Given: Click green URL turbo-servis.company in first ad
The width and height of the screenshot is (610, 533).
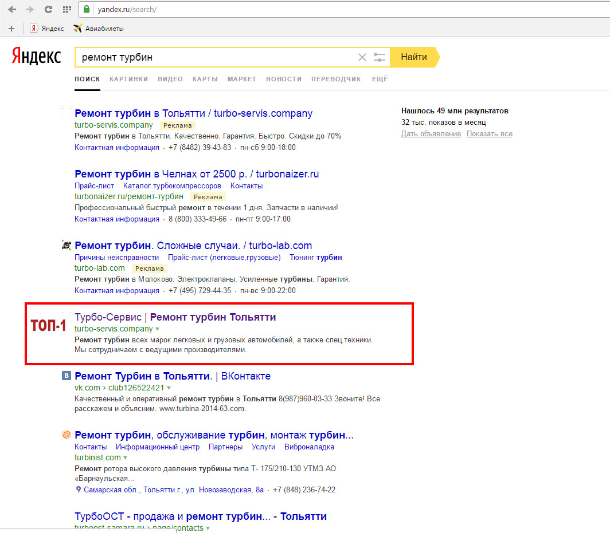Looking at the screenshot, I should point(114,125).
